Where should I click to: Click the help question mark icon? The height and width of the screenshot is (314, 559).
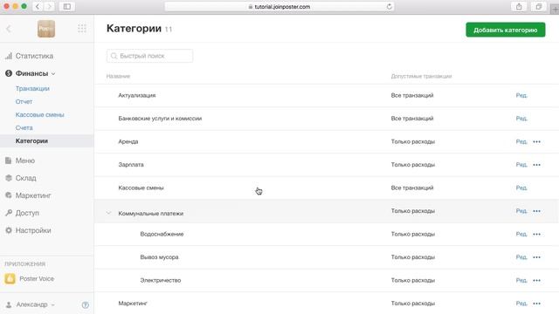tap(86, 304)
